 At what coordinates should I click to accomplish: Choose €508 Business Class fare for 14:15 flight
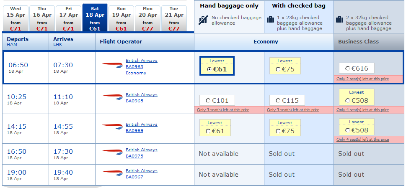[x=348, y=131]
